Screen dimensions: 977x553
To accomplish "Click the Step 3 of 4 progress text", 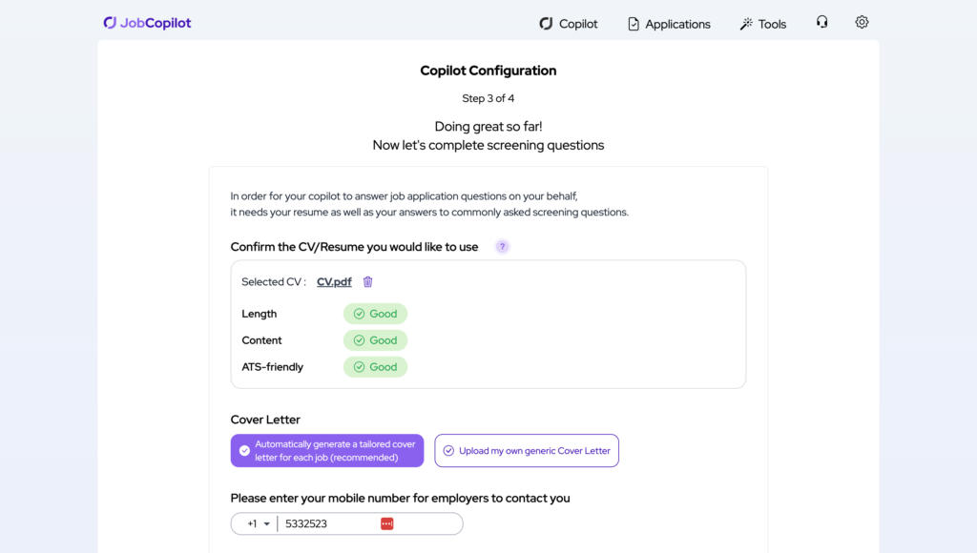I will click(488, 98).
